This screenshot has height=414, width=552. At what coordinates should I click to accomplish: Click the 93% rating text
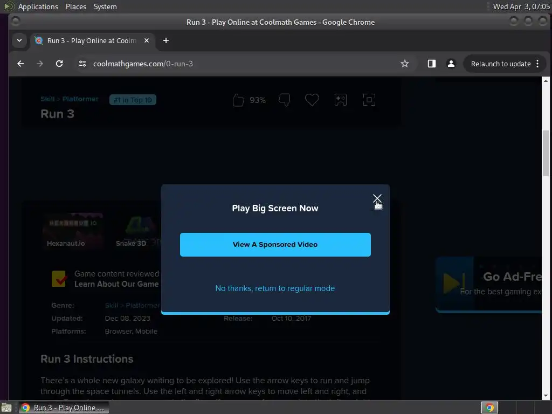click(258, 100)
